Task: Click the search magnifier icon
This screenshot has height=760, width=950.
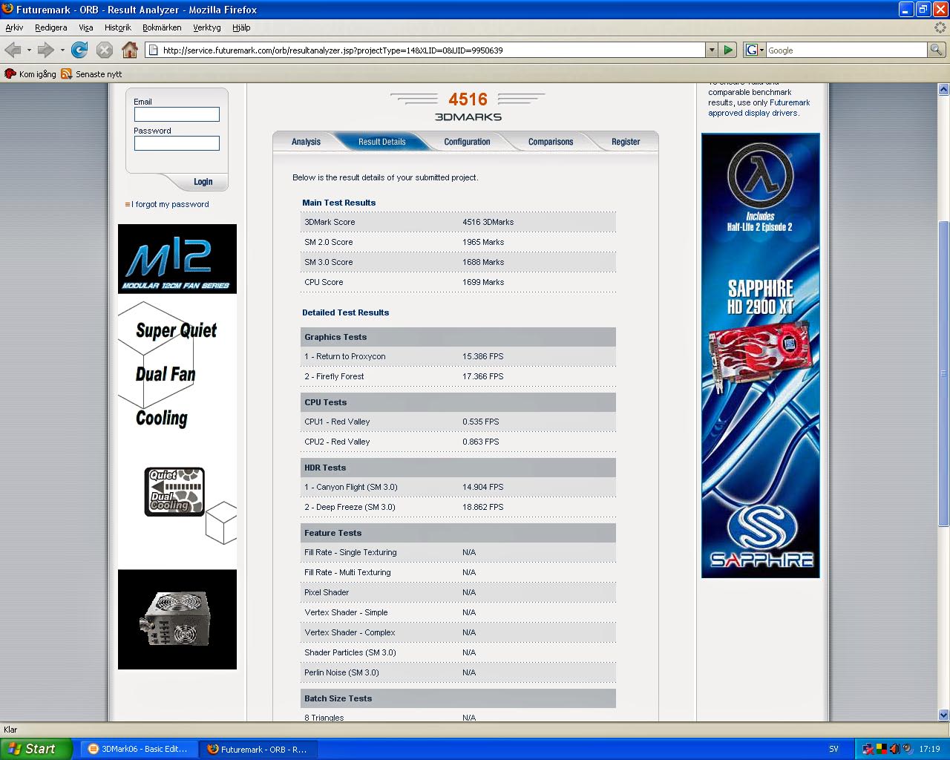Action: coord(937,50)
